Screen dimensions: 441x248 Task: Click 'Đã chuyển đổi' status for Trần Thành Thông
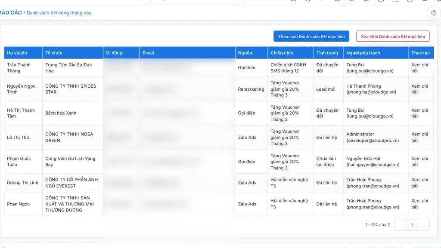pyautogui.click(x=327, y=68)
